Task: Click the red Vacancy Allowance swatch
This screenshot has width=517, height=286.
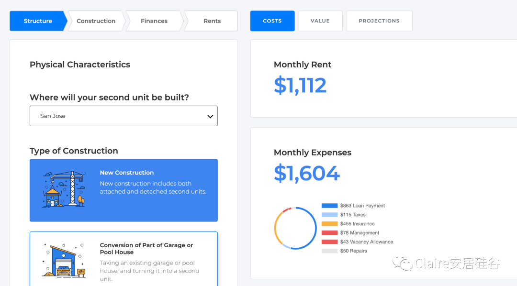Action: tap(329, 242)
